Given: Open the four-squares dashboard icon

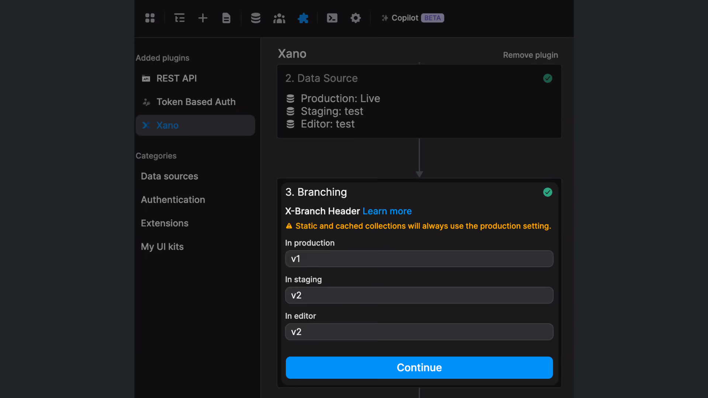Looking at the screenshot, I should click(150, 18).
